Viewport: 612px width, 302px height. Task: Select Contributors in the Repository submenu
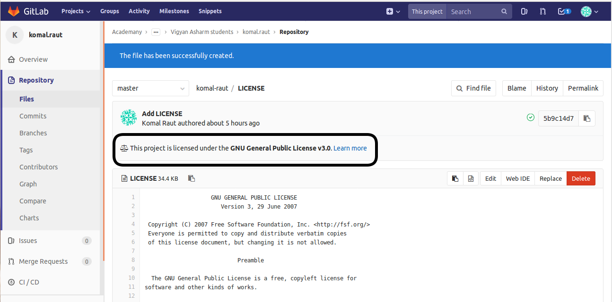38,167
